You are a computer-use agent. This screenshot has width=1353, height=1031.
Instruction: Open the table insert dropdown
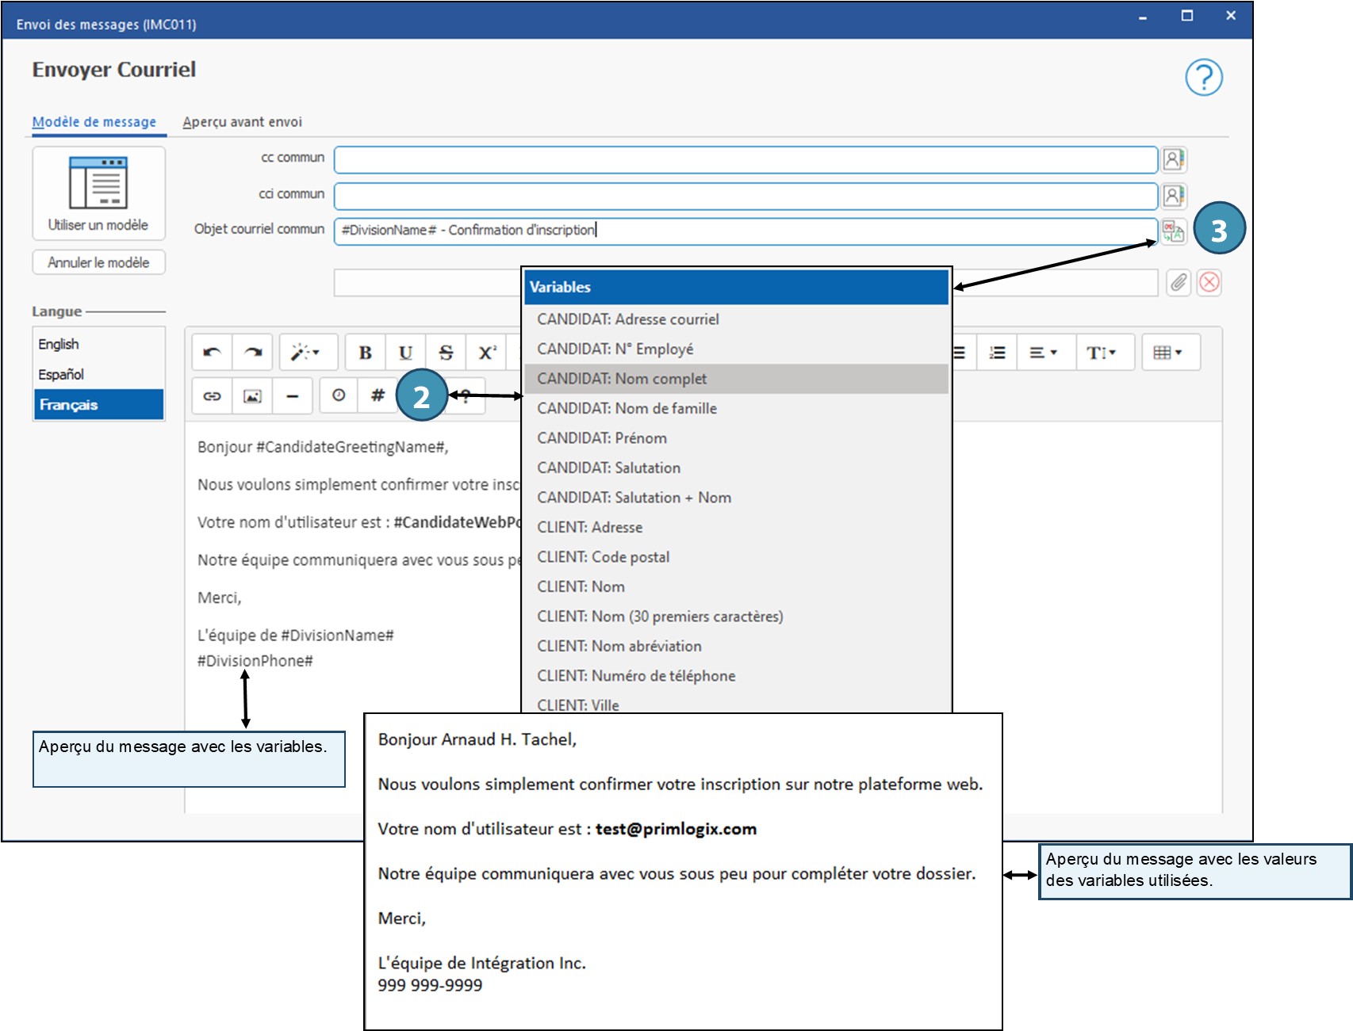coord(1167,353)
